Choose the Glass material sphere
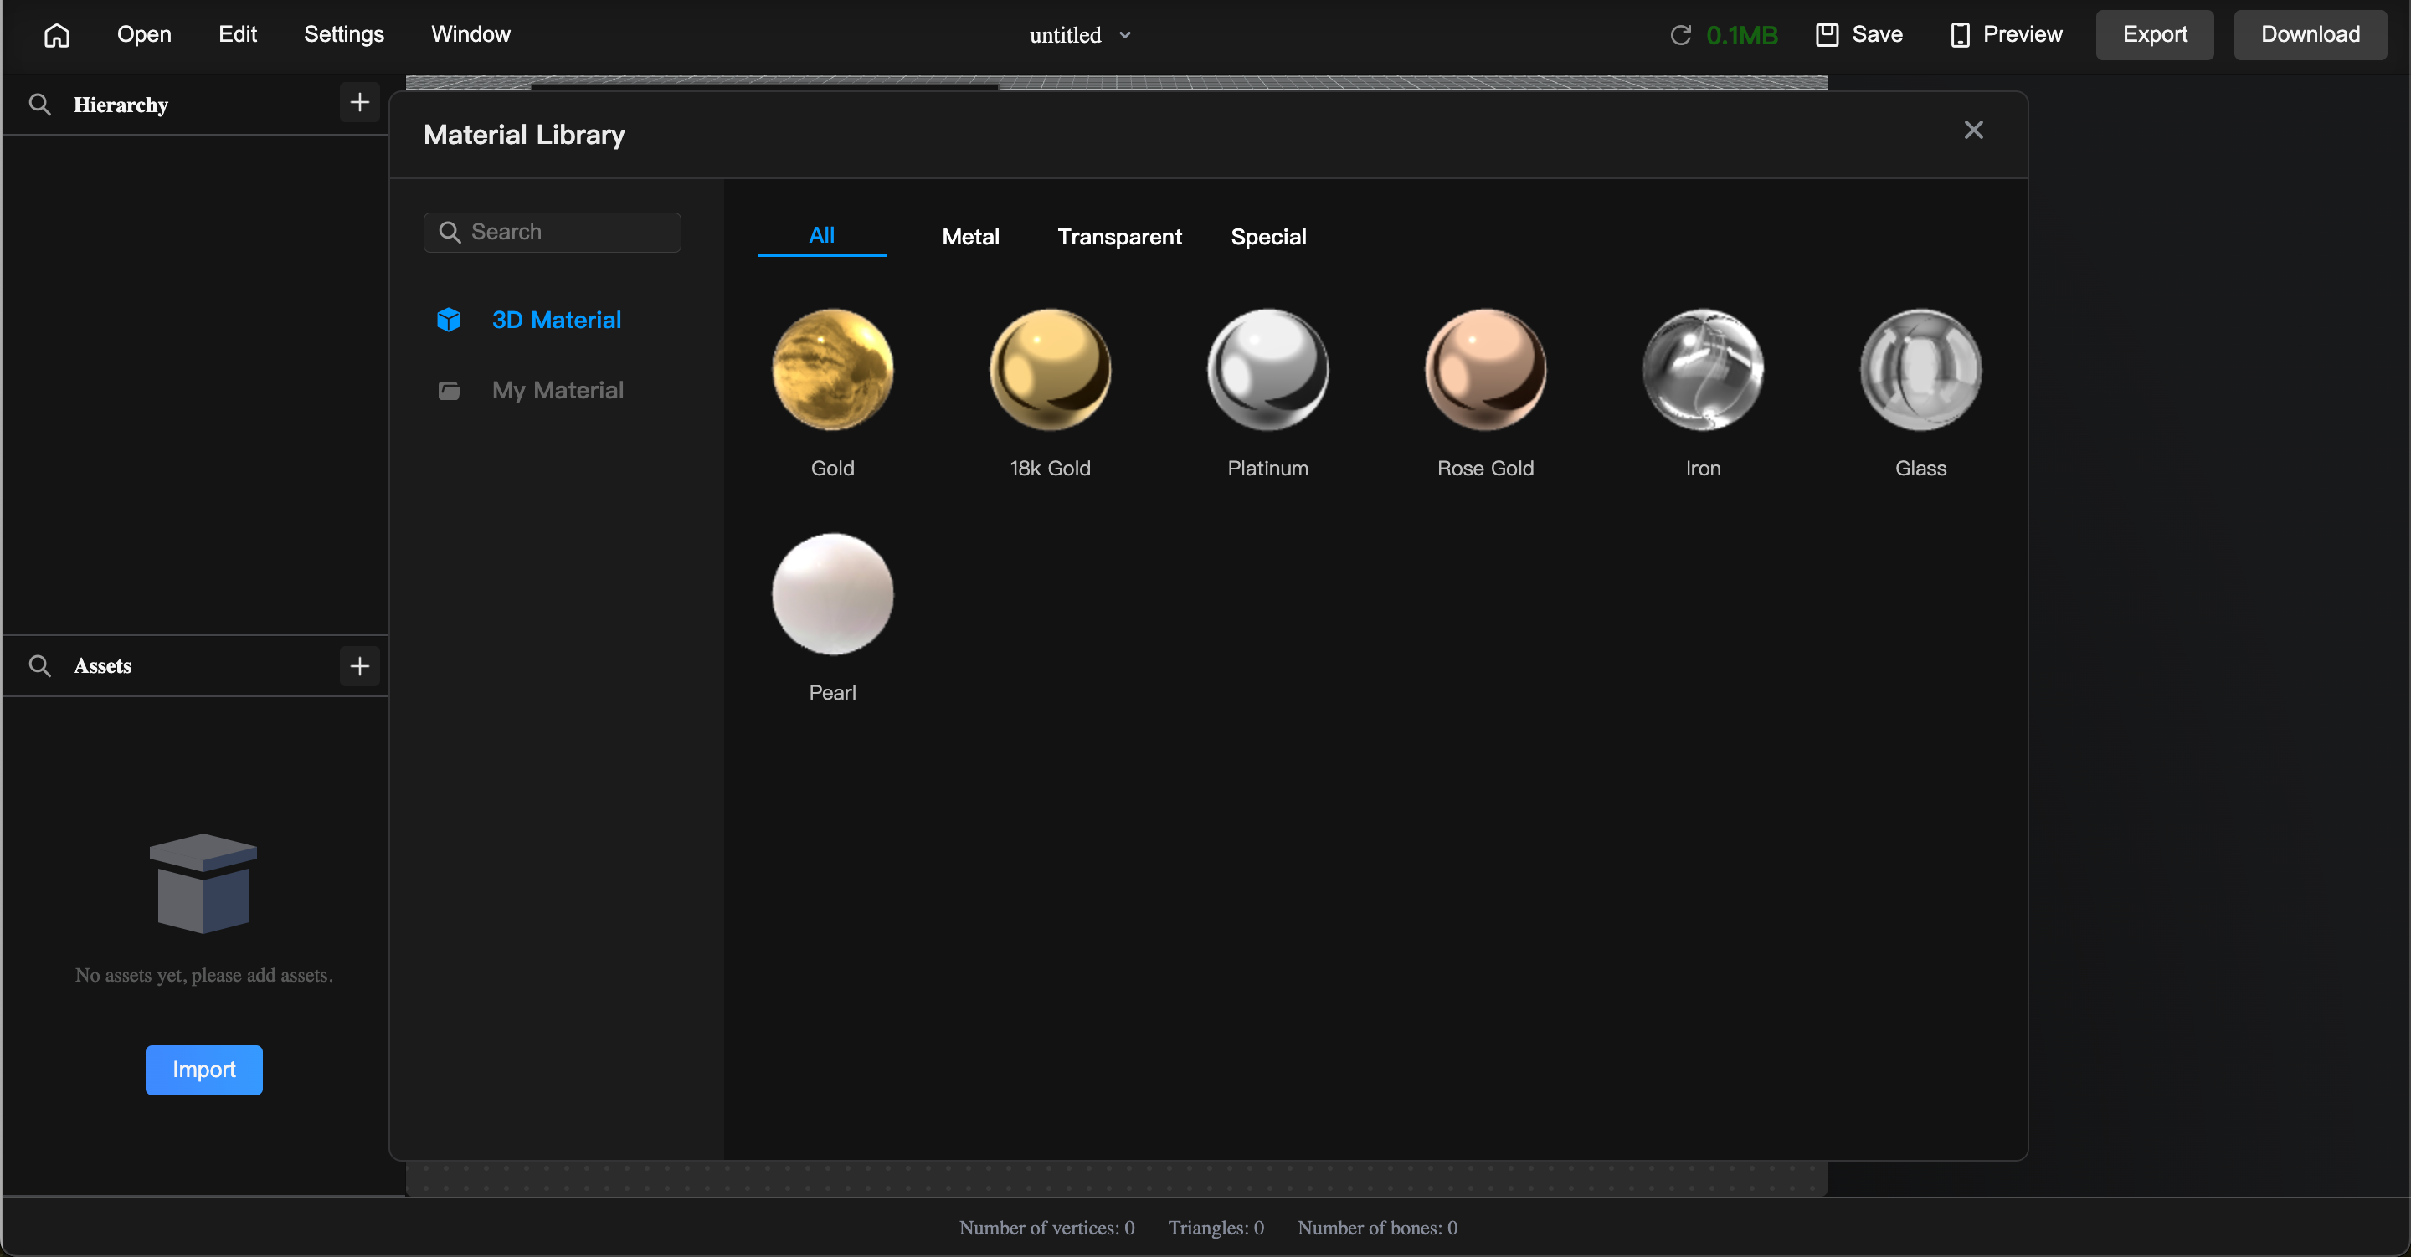Image resolution: width=2411 pixels, height=1257 pixels. point(1920,370)
